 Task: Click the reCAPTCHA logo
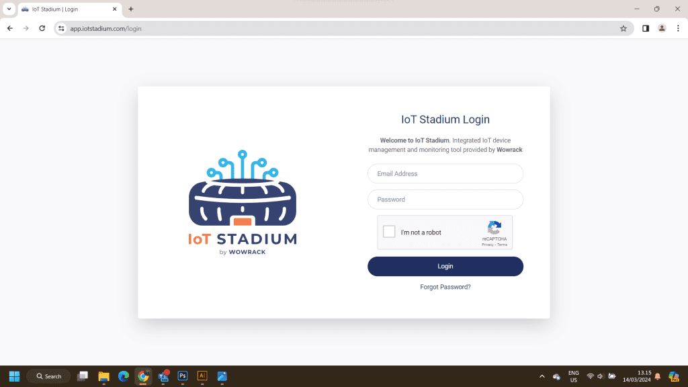point(494,228)
